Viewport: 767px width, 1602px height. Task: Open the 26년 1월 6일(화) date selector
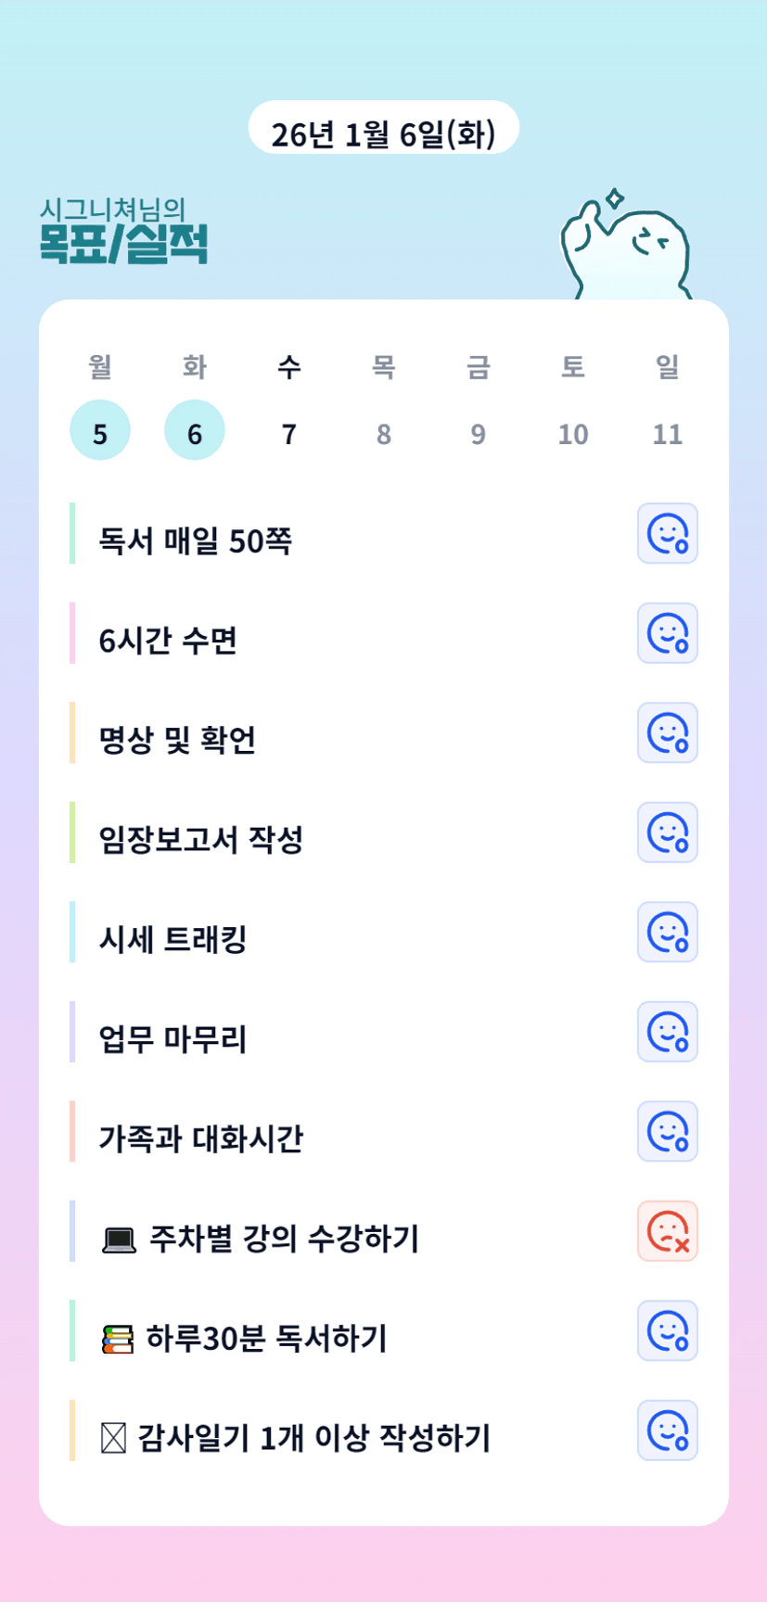[383, 133]
